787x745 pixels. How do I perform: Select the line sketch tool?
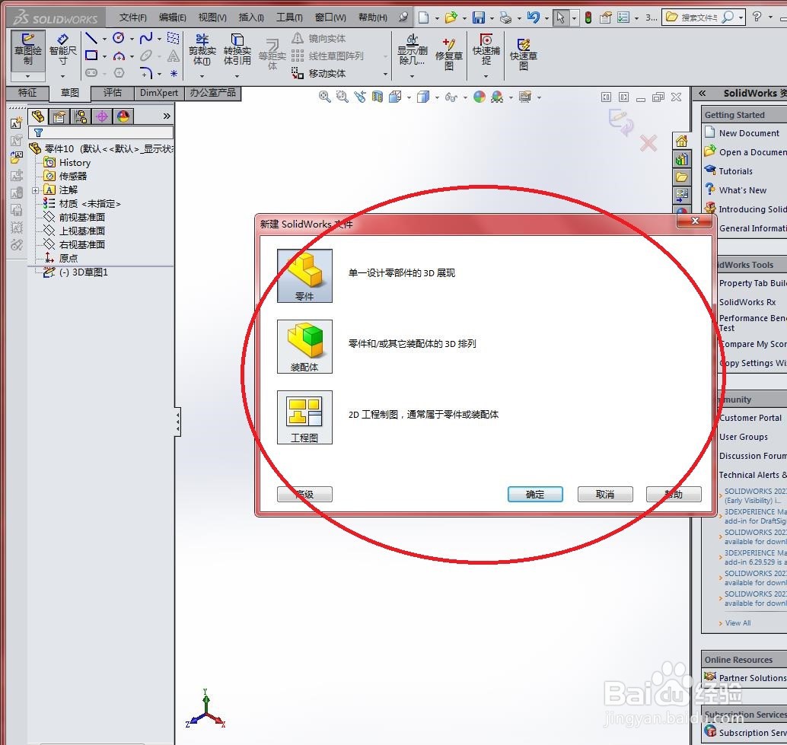click(91, 38)
